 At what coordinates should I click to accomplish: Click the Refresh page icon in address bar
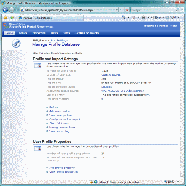[x=122, y=10]
